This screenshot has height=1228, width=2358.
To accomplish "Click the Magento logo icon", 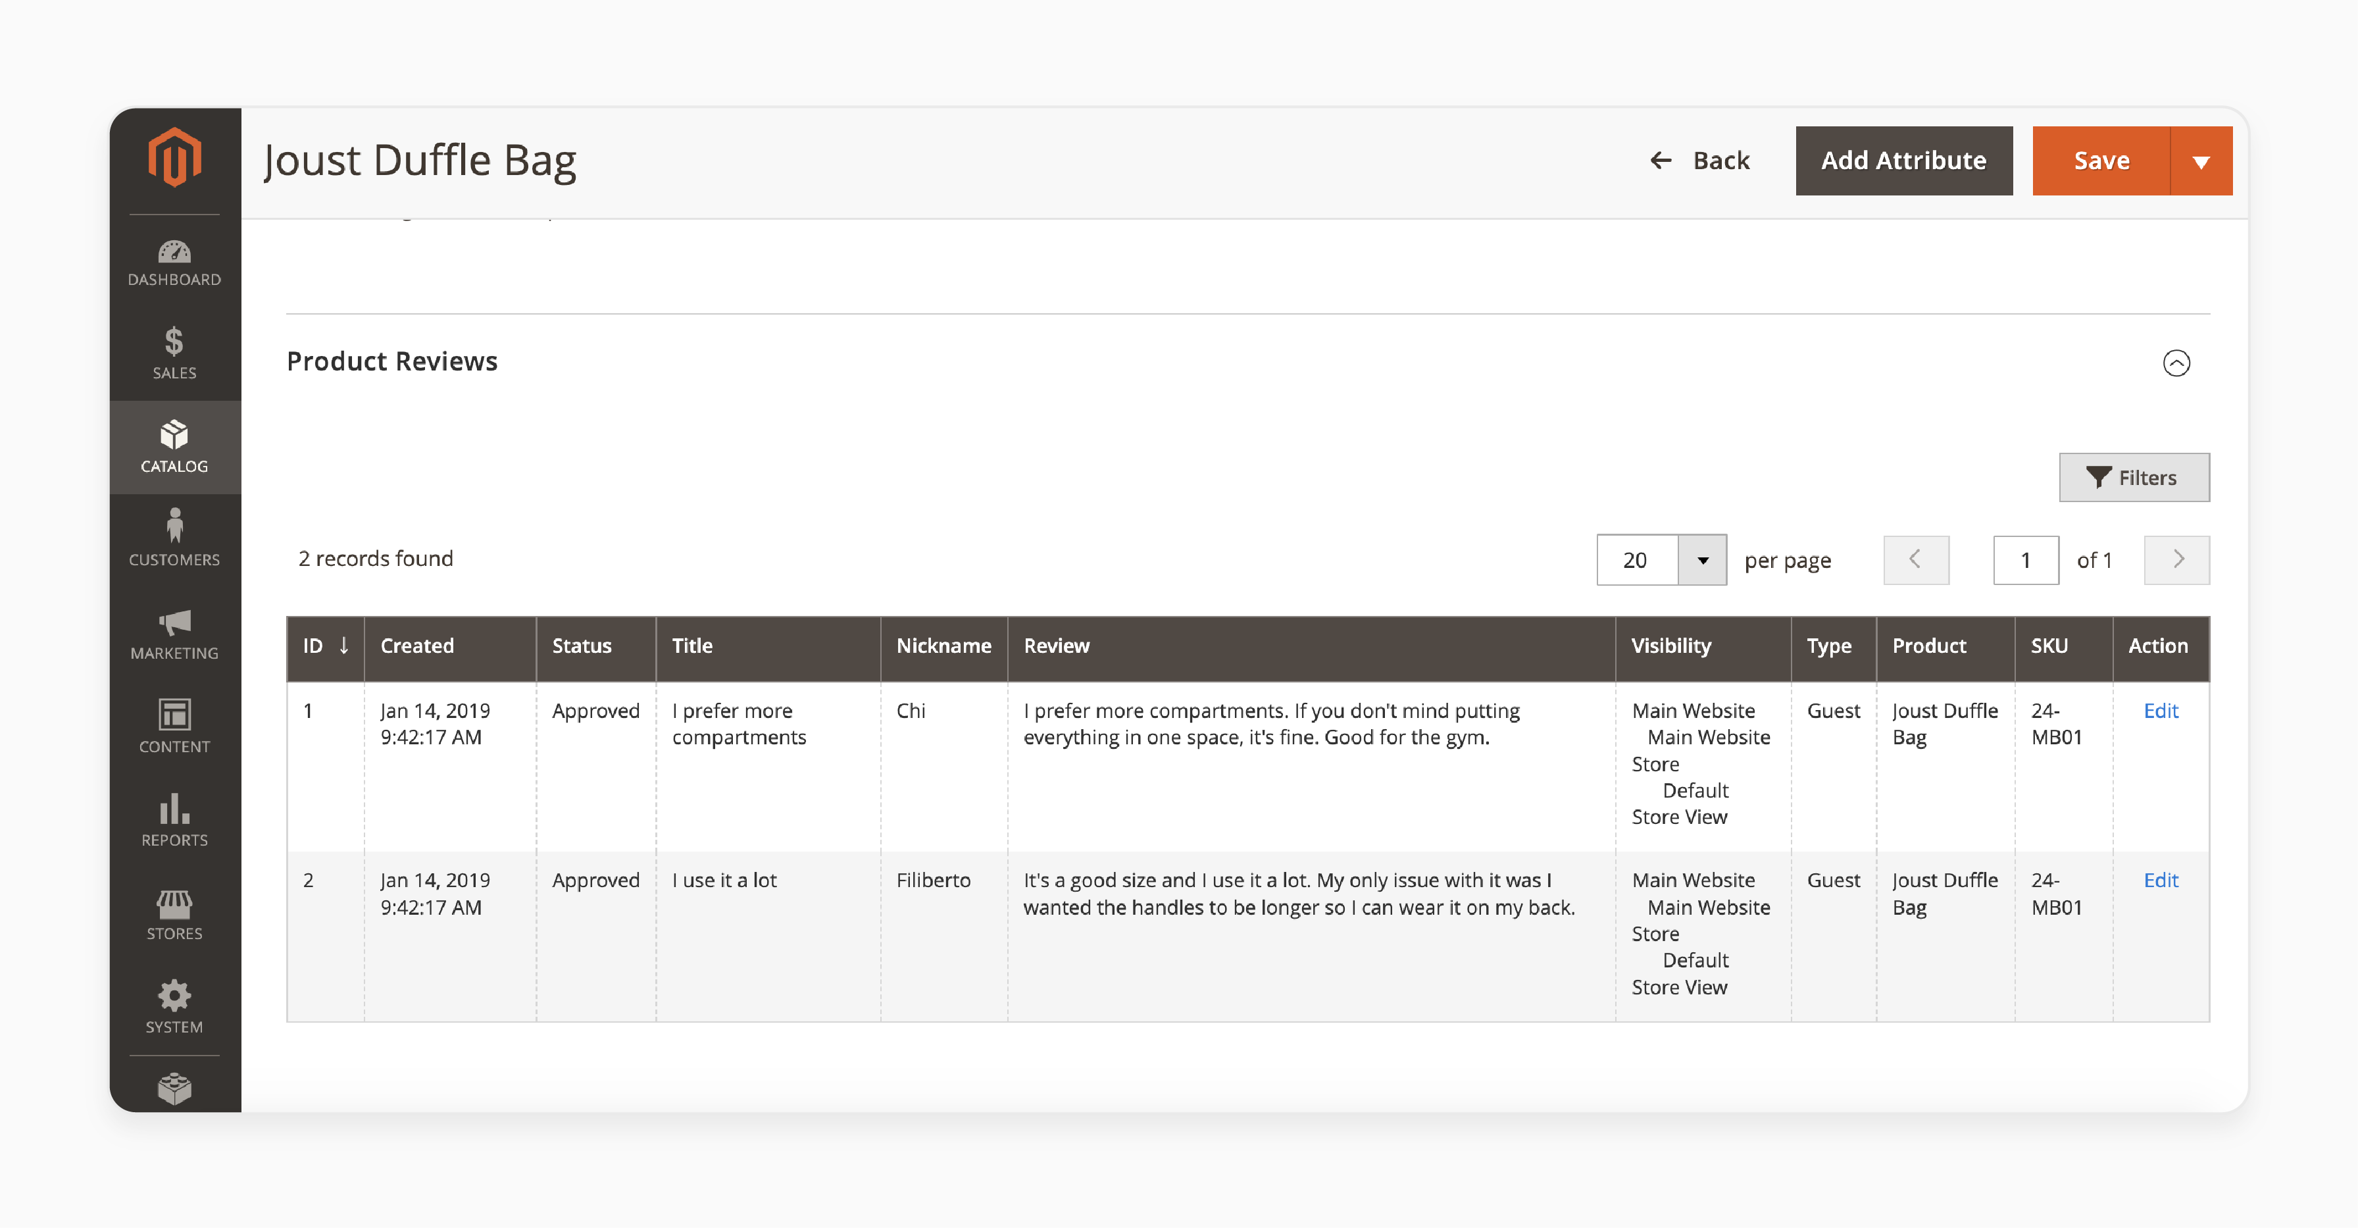I will (x=176, y=156).
